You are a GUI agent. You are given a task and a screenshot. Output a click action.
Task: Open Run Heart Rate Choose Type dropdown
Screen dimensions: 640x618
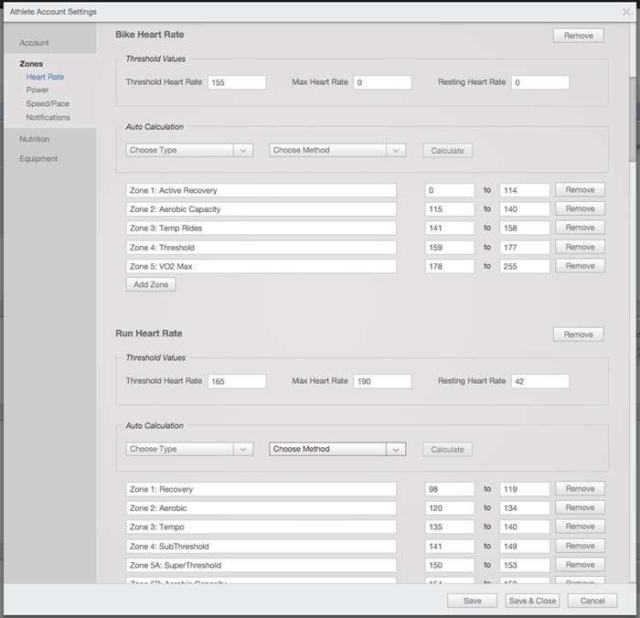coord(189,449)
